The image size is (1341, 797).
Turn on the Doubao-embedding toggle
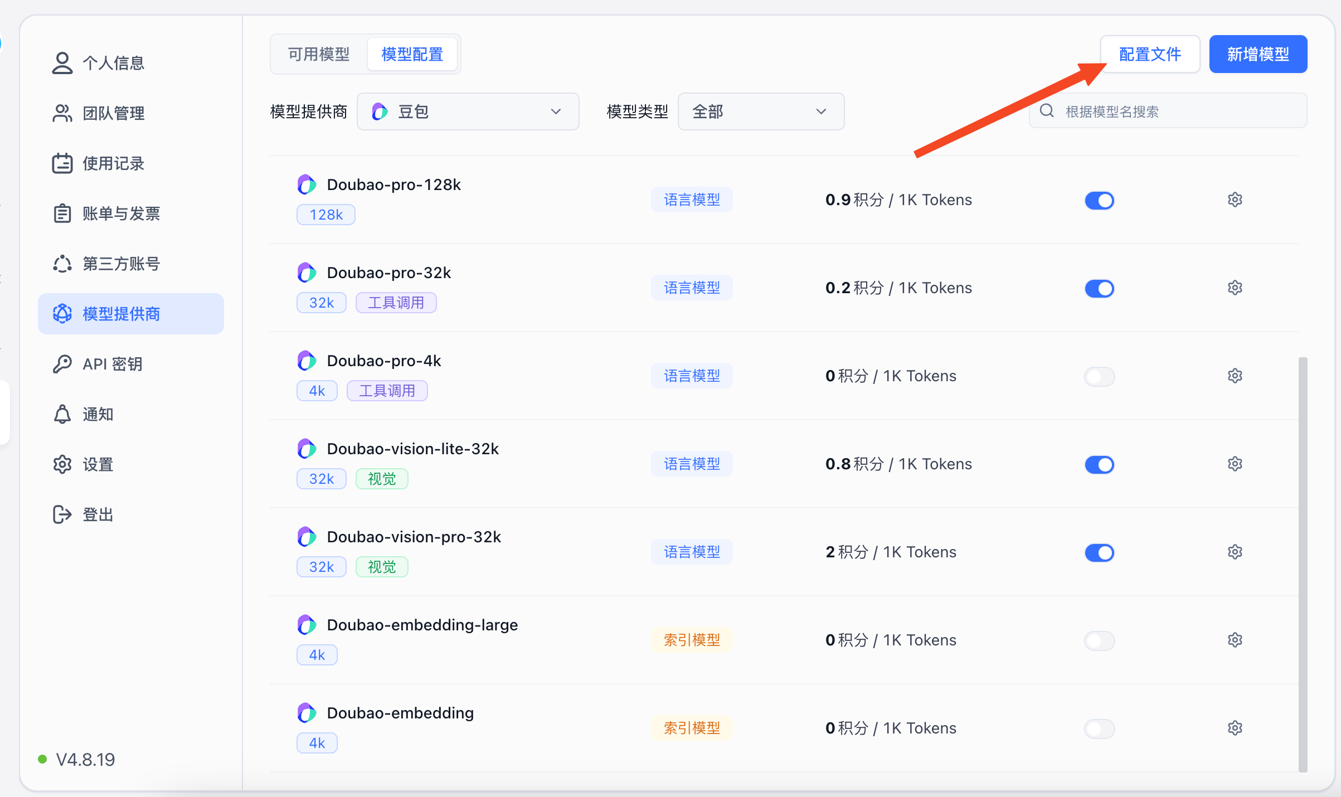(x=1099, y=729)
